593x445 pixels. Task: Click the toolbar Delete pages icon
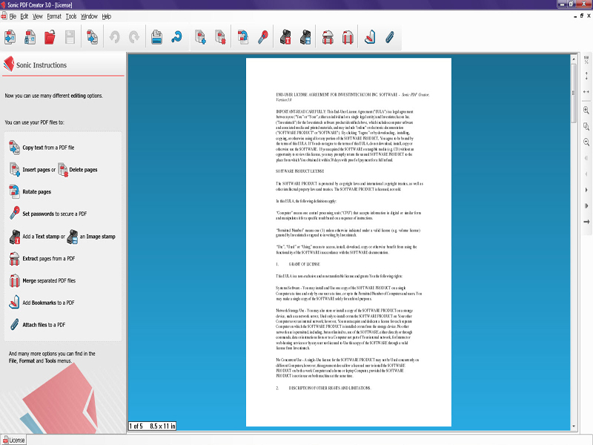pos(220,38)
